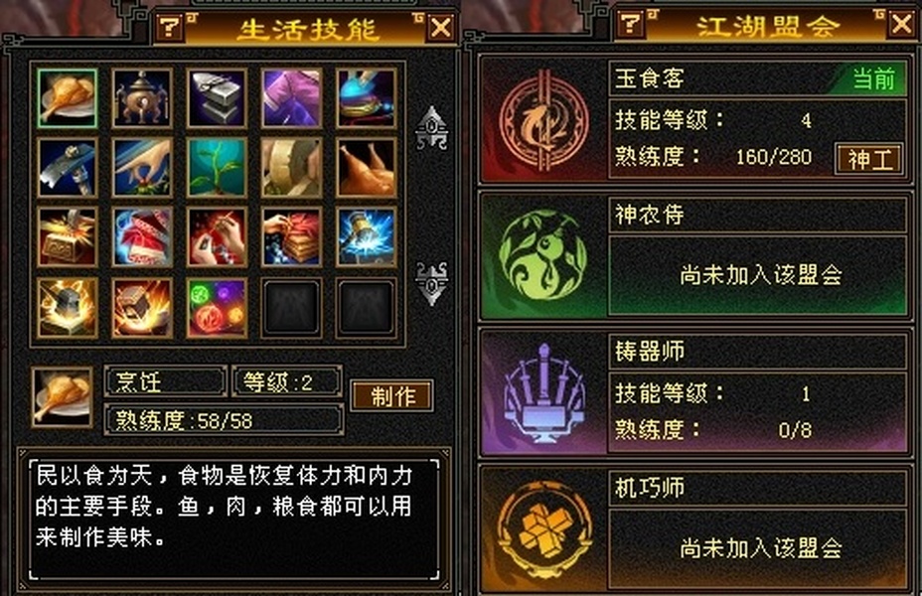This screenshot has height=596, width=922.
Task: Open help for 生活技能 panel
Action: (x=170, y=27)
